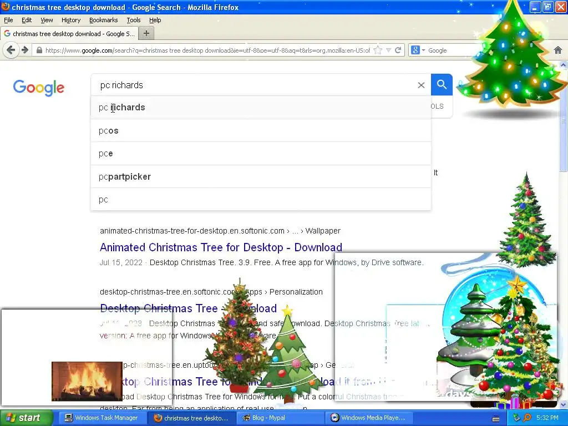Open a new tab with the plus button

[x=146, y=33]
